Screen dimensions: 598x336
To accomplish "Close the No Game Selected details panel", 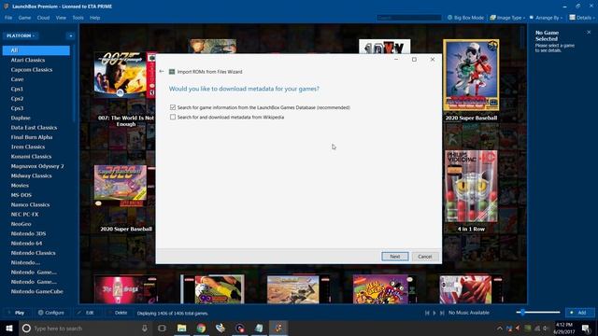I will tap(589, 33).
